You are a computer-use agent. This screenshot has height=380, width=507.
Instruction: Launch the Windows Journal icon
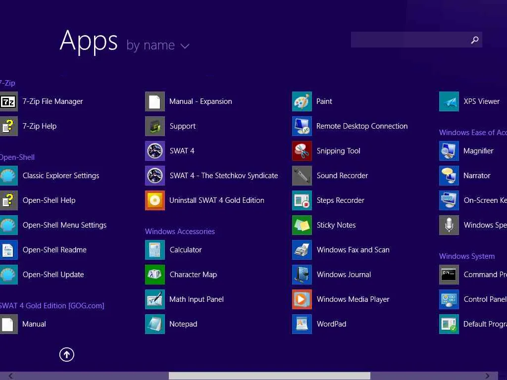[302, 275]
